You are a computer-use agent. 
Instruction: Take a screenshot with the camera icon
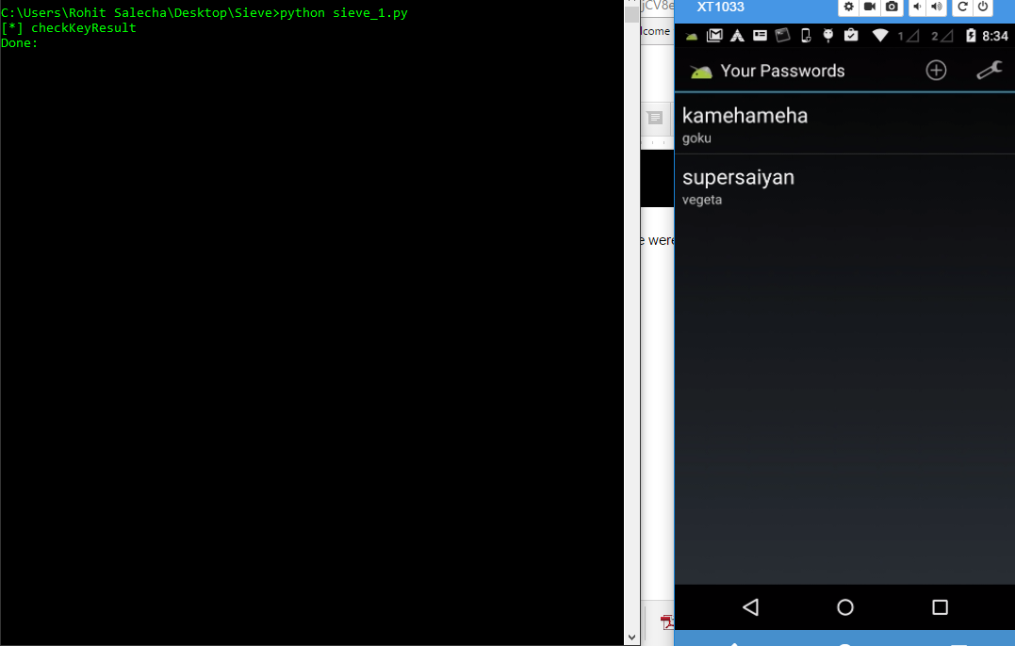892,8
